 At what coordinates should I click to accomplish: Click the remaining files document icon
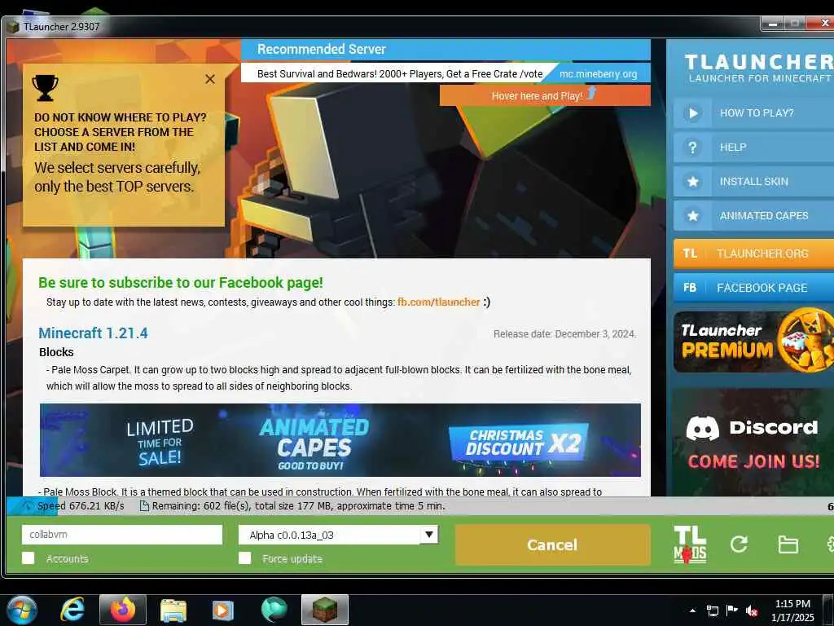click(x=143, y=505)
